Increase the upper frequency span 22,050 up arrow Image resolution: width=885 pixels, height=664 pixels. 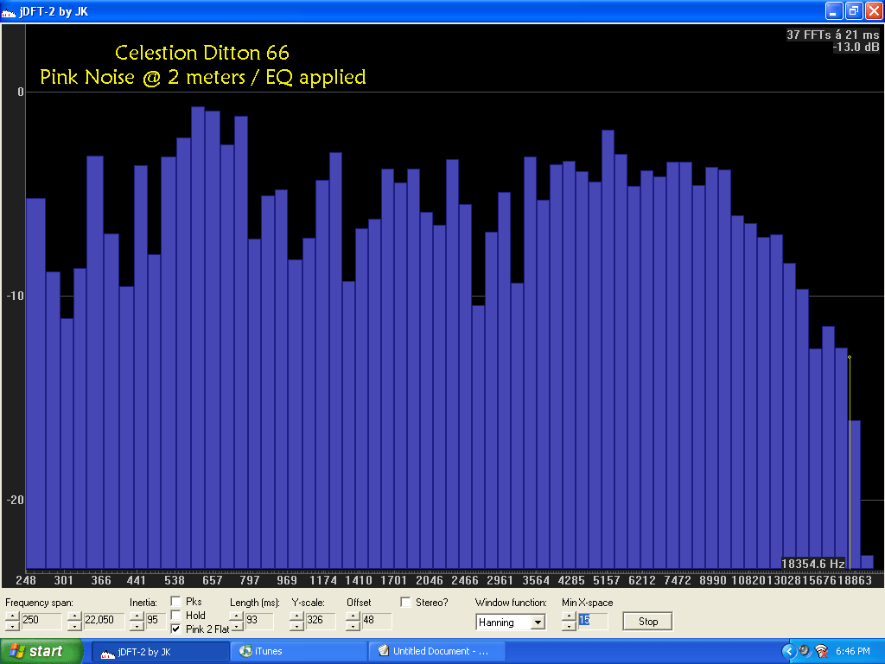coord(74,616)
